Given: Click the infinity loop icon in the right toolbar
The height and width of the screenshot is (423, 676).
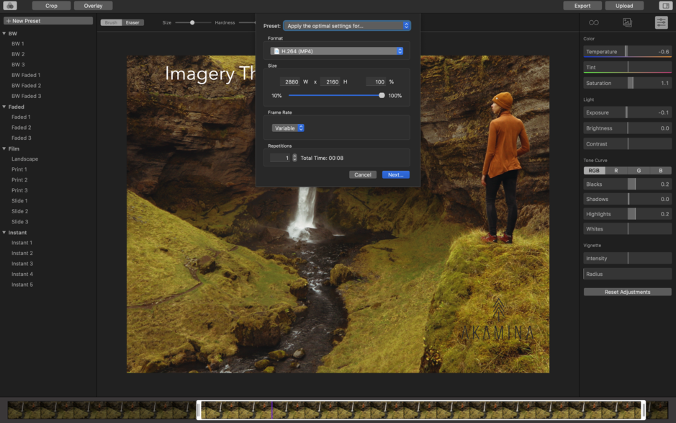Looking at the screenshot, I should tap(592, 22).
